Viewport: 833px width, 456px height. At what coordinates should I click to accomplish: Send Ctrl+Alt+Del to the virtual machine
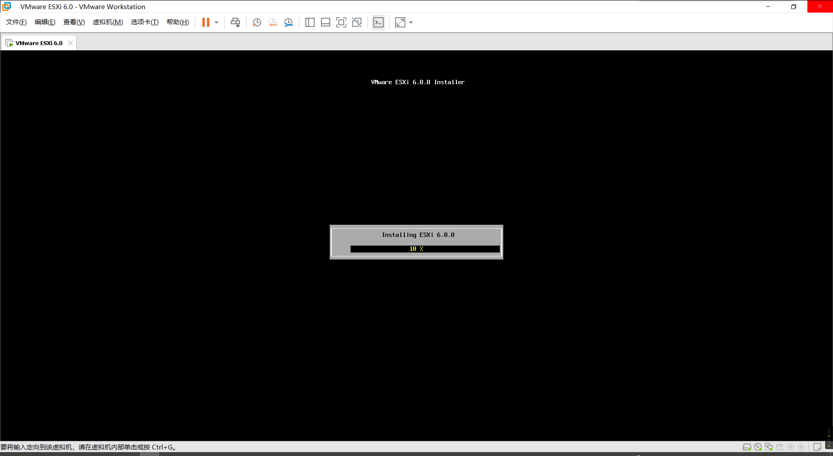coord(236,23)
